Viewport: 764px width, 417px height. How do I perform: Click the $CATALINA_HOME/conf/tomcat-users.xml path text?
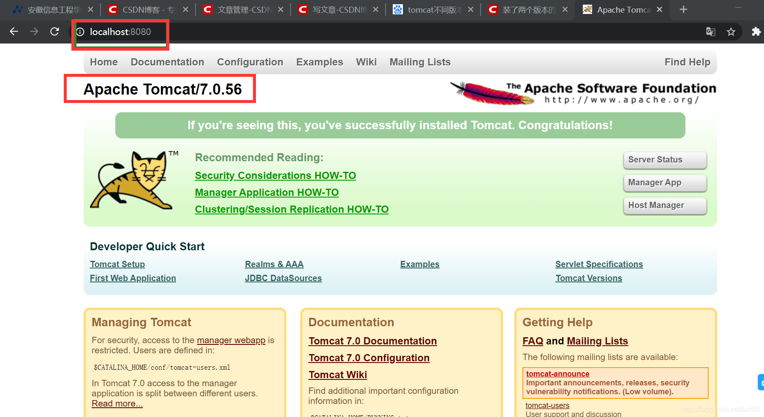pos(162,368)
